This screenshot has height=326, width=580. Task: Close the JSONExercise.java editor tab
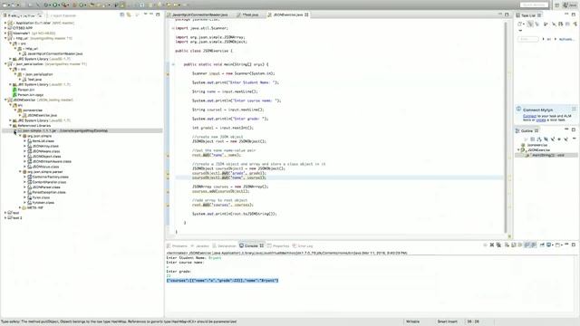(x=306, y=14)
